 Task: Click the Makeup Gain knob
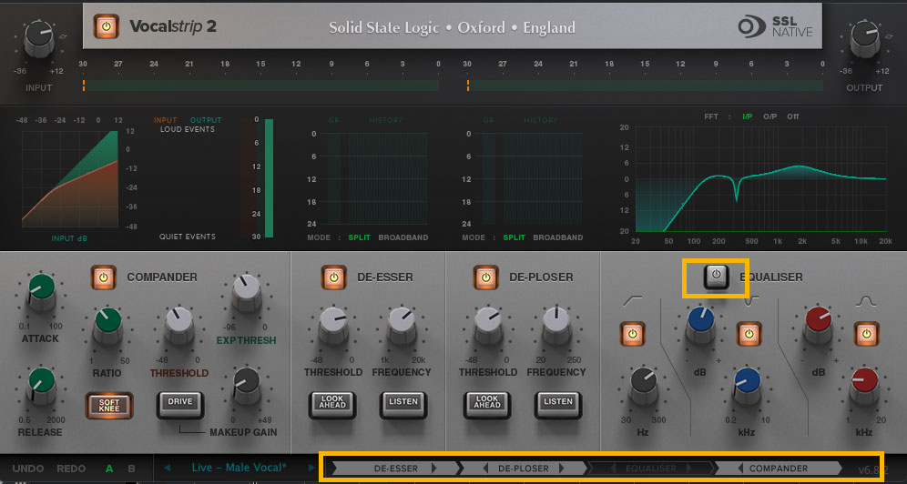point(247,384)
